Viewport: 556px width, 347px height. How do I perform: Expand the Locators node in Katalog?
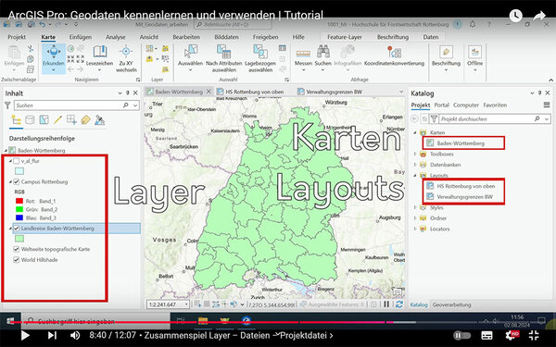[x=415, y=229]
